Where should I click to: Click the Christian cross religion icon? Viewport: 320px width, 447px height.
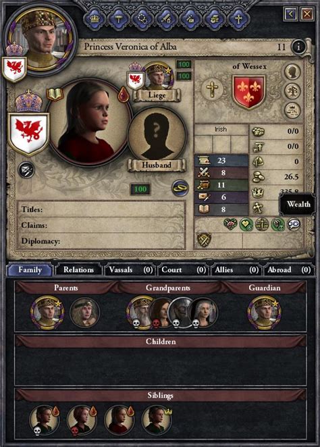212,89
